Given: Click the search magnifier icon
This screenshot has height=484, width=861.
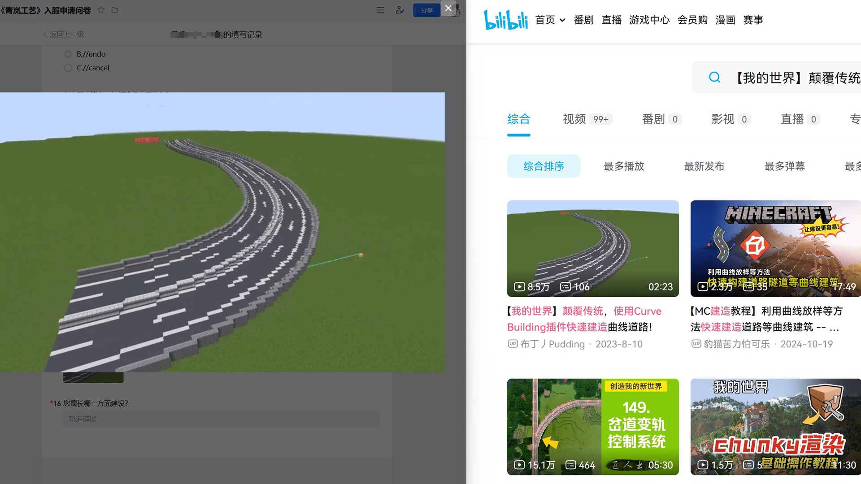Looking at the screenshot, I should coord(714,78).
